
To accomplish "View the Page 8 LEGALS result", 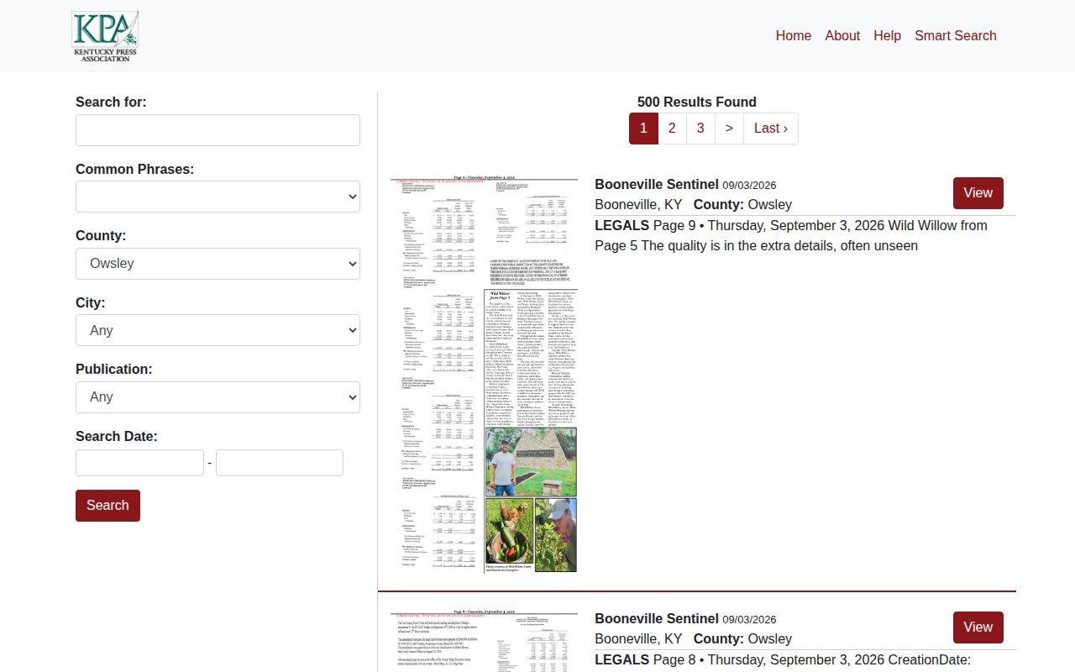I will coord(978,627).
